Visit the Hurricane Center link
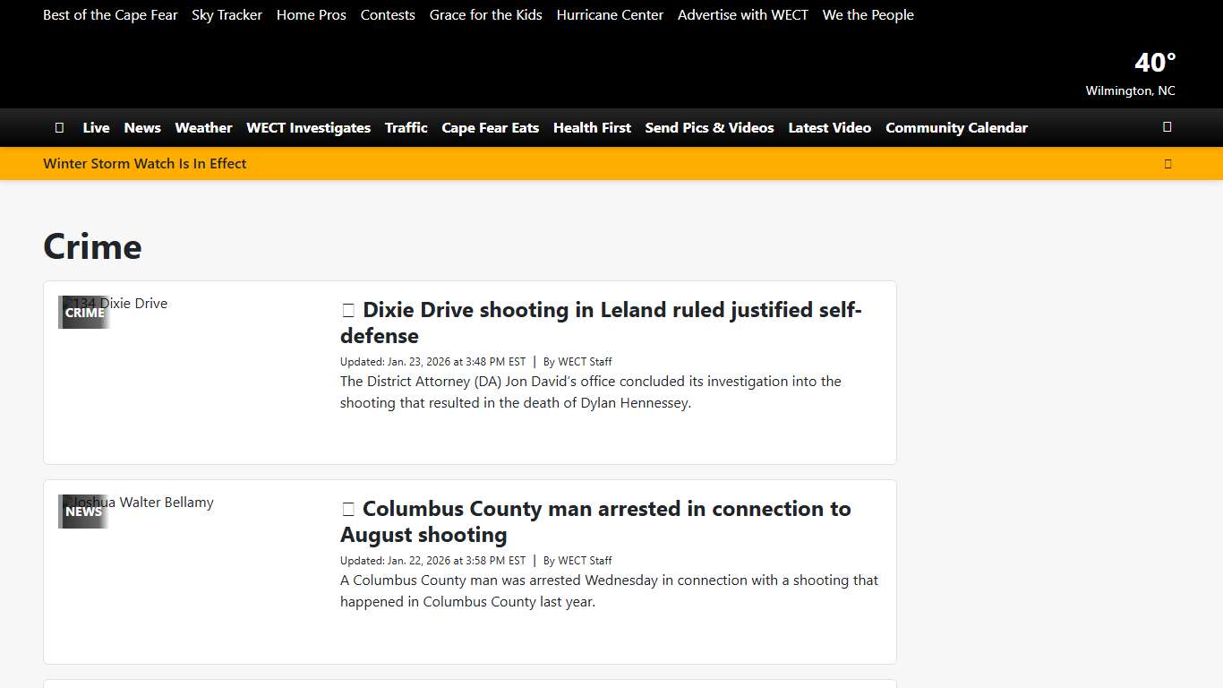The height and width of the screenshot is (688, 1223). (x=610, y=15)
